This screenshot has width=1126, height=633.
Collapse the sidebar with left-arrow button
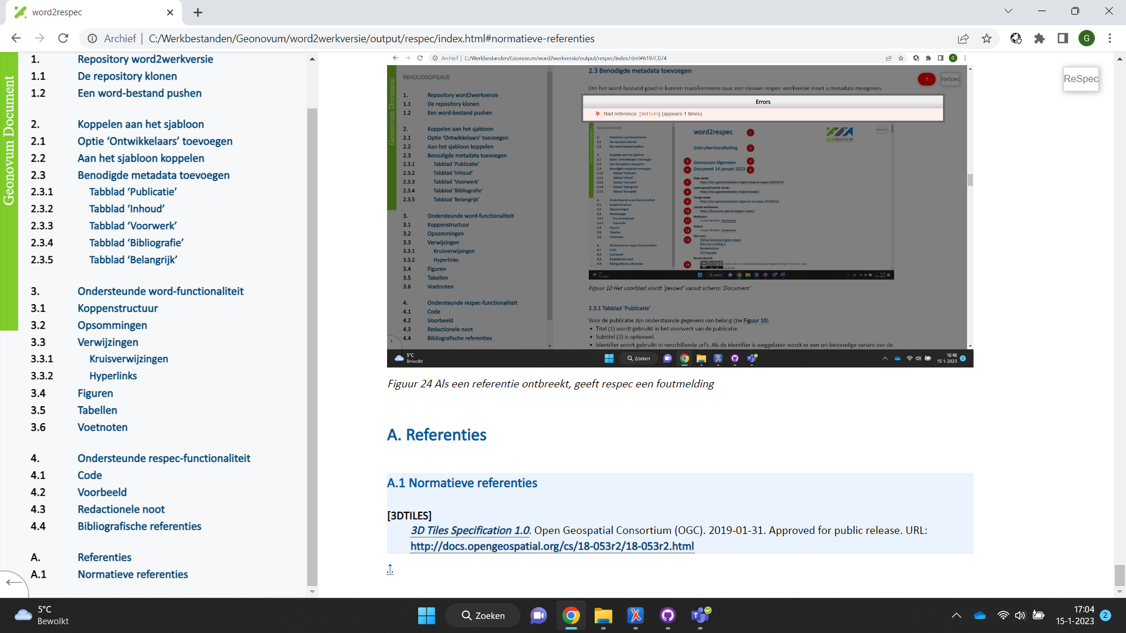coord(13,582)
